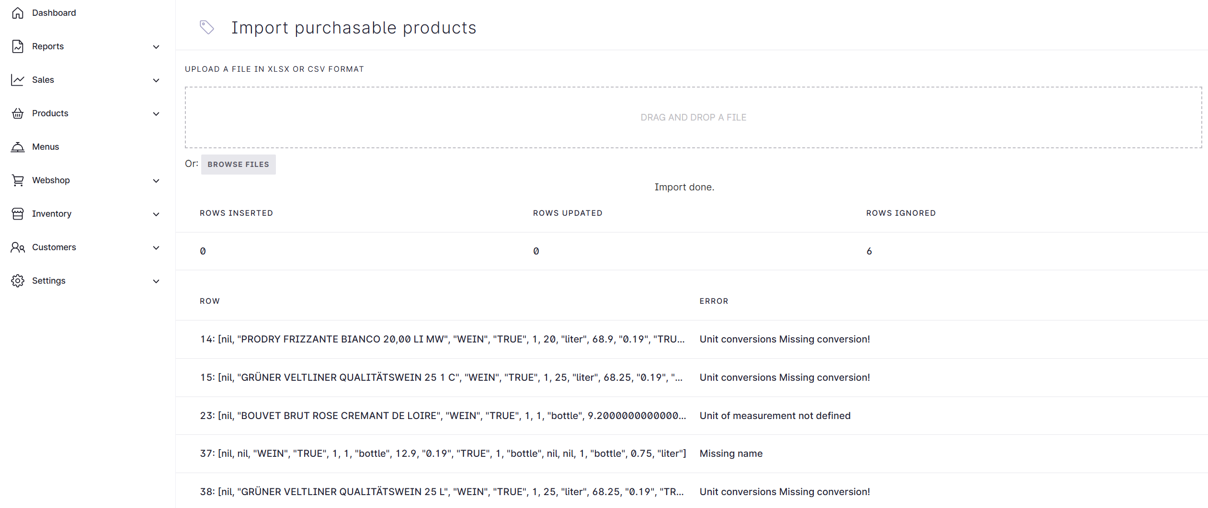
Task: Click 'Upload a file in XLSX or CSV format' label
Action: 274,69
